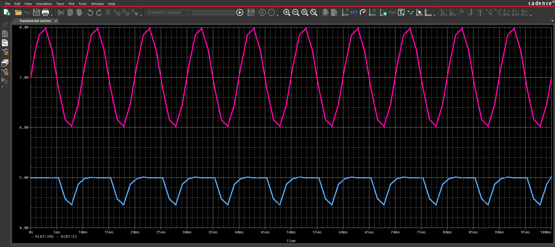Click the V(U1:IN) legend color marker
The image size is (555, 247).
coord(32,237)
